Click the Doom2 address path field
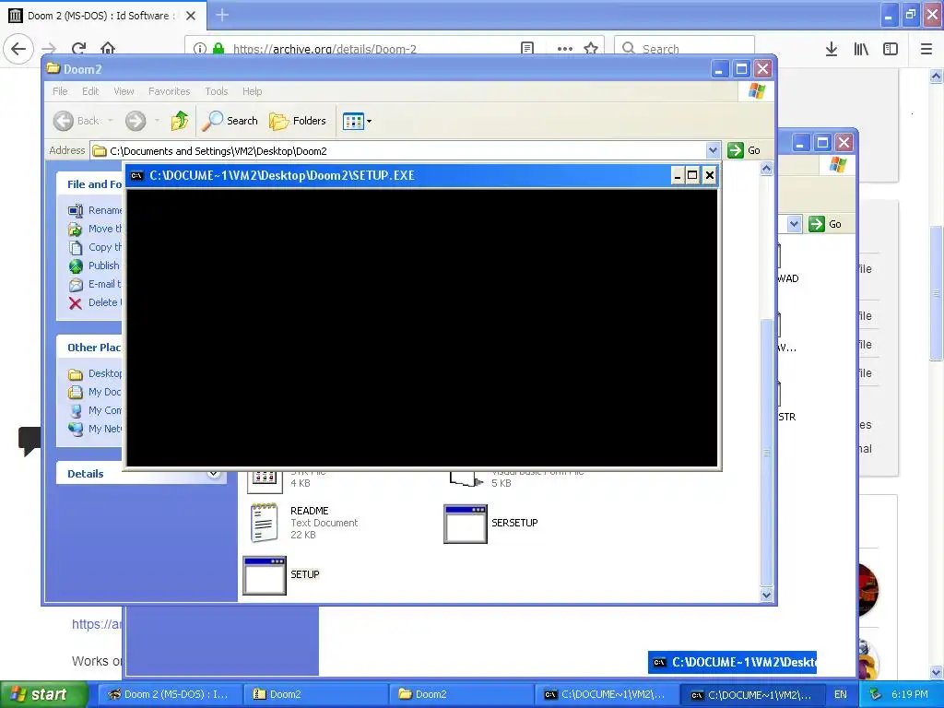 click(x=398, y=150)
